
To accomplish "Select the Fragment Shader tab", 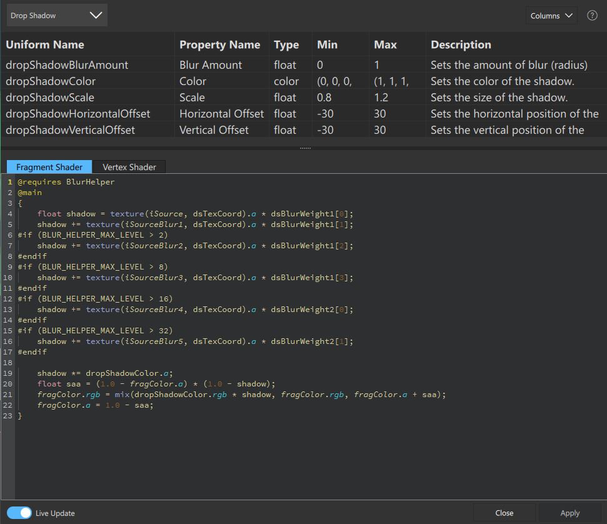I will 49,167.
